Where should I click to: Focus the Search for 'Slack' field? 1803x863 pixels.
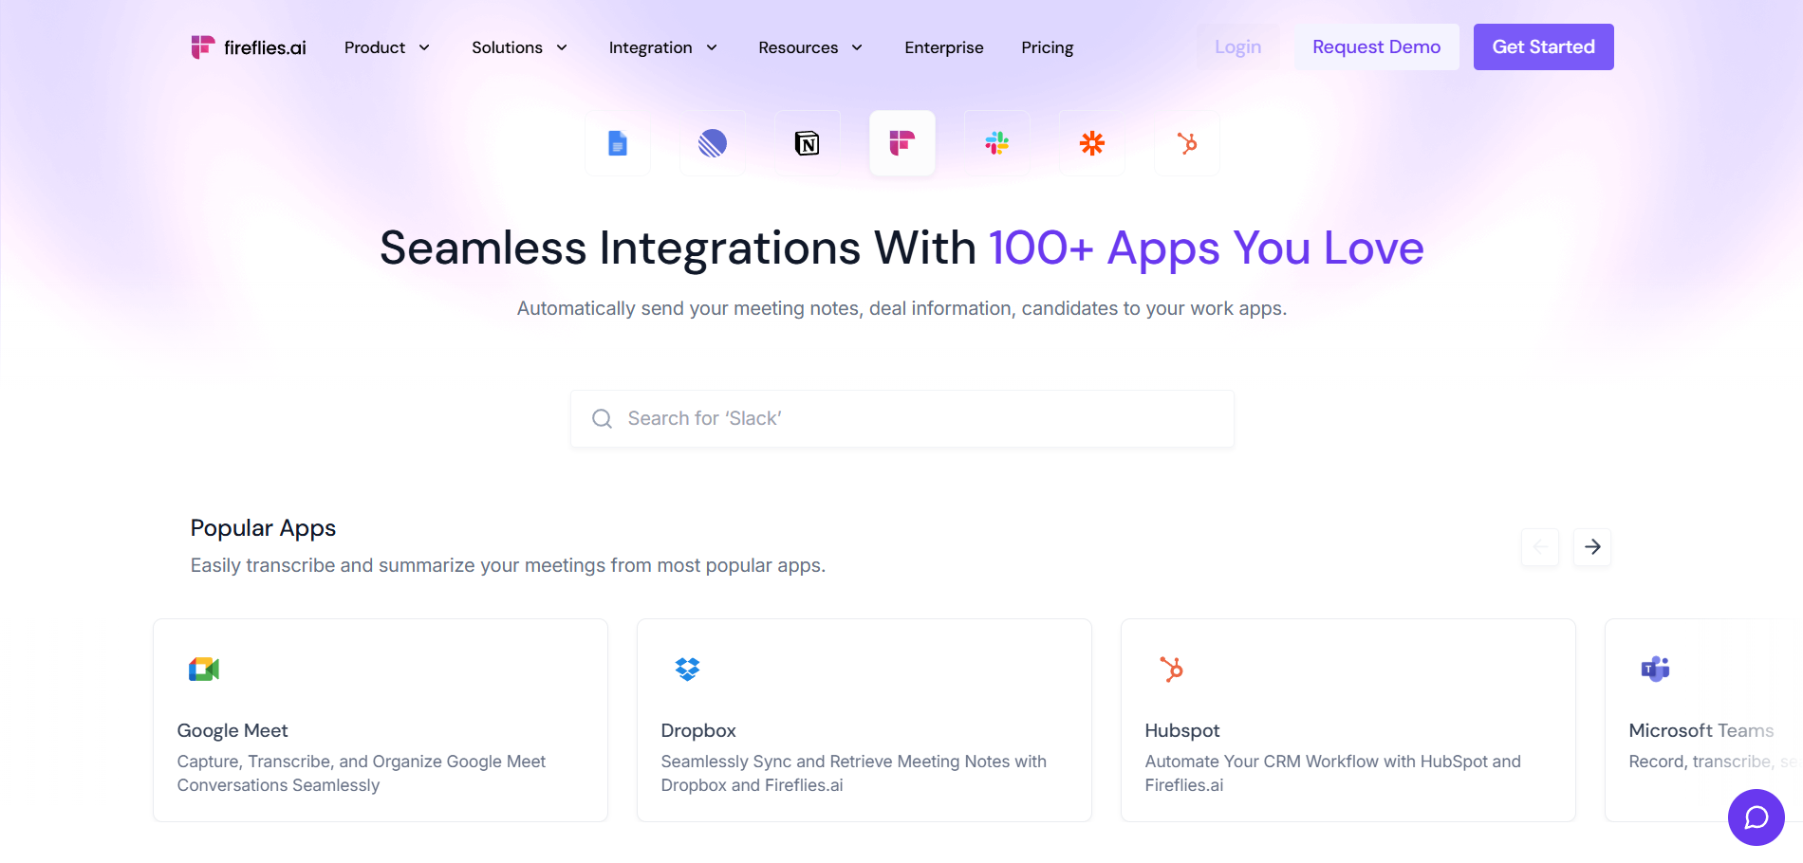click(901, 418)
